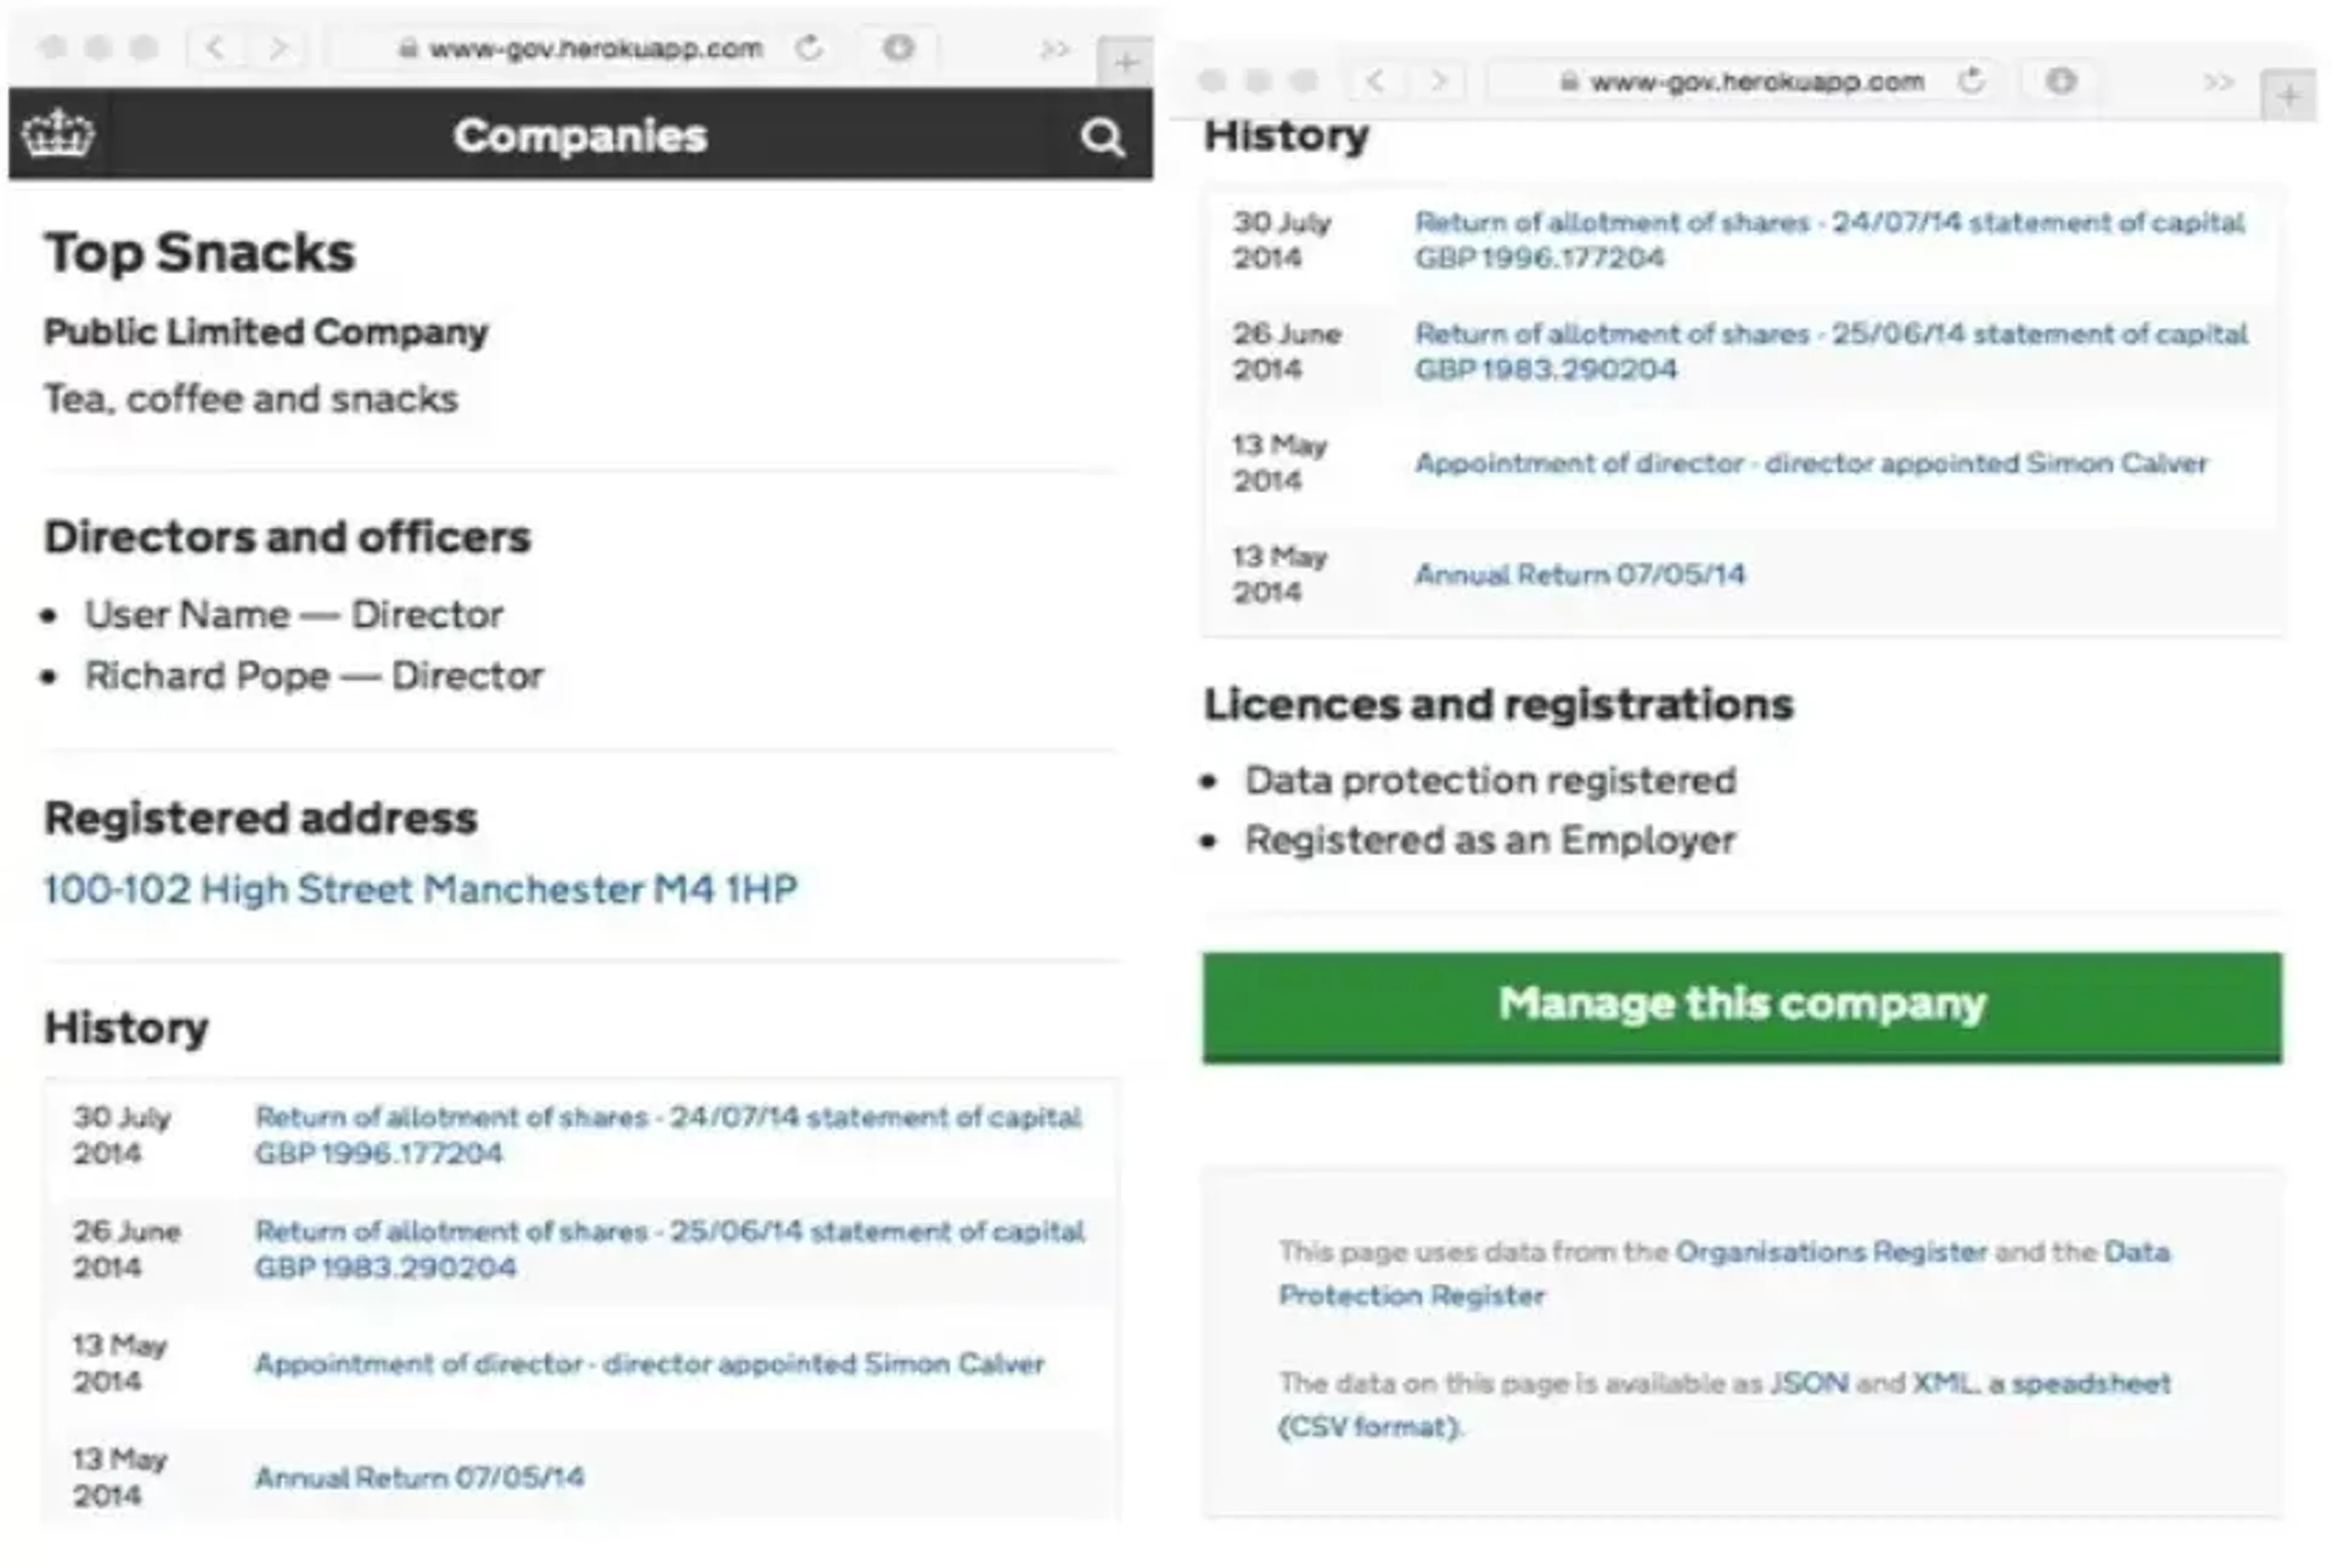
Task: Open Simon Calver director appointment in right window
Action: coord(1811,463)
